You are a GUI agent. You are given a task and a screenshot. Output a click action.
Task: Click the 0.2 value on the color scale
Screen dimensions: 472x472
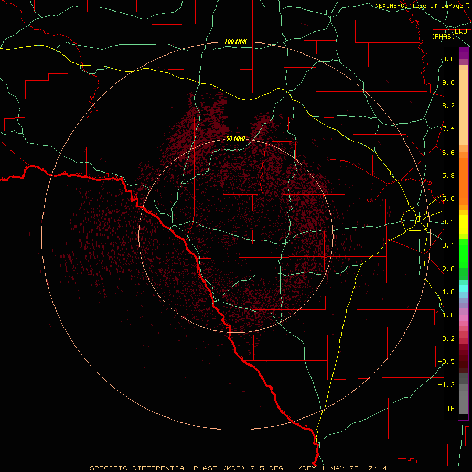(448, 339)
